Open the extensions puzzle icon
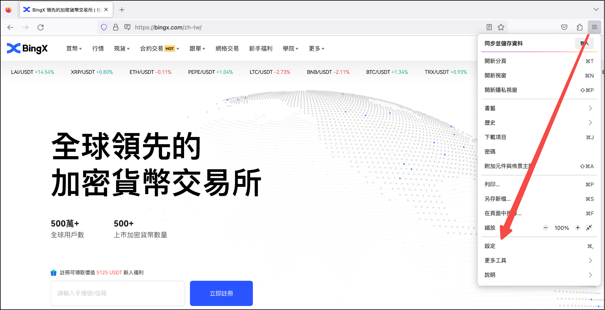The image size is (605, 310). pyautogui.click(x=579, y=27)
